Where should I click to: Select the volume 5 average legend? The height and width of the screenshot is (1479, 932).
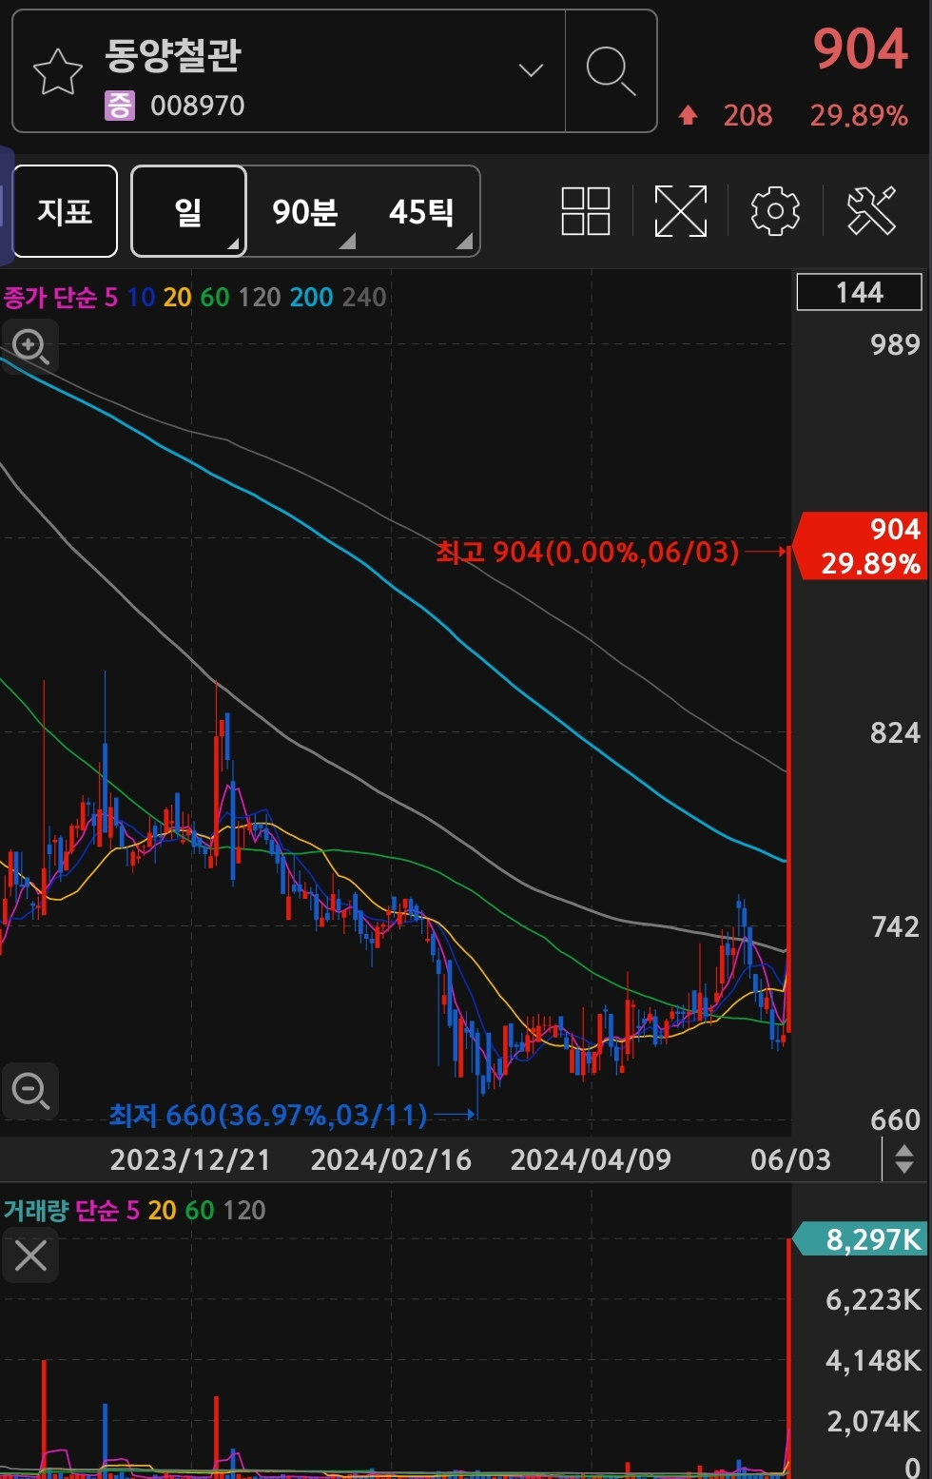pos(133,1211)
